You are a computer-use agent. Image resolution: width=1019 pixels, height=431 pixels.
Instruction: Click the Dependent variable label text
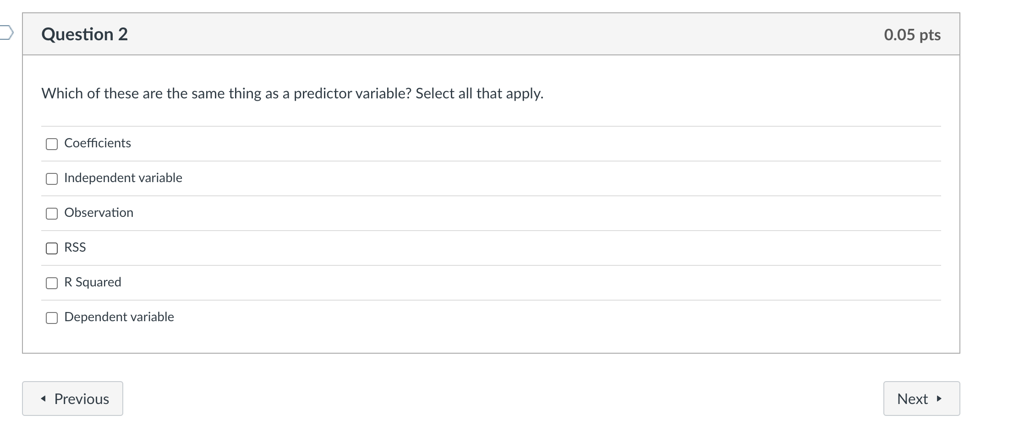click(119, 317)
